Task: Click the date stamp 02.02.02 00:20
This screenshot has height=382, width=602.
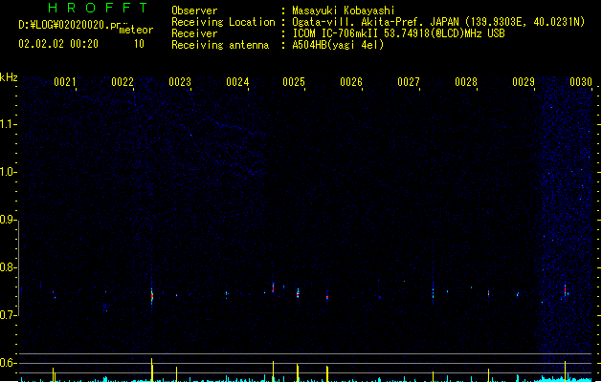Action: (58, 44)
